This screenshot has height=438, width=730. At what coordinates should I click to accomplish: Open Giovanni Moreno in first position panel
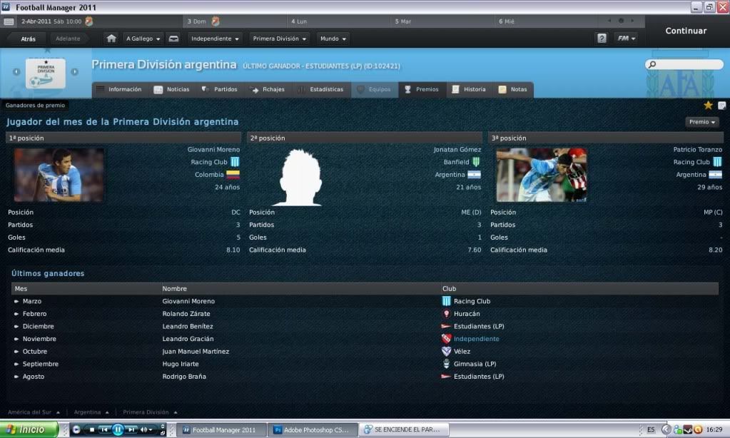click(213, 149)
